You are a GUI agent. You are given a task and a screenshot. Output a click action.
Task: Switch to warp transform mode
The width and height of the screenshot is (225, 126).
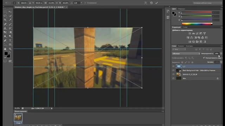pyautogui.click(x=146, y=3)
